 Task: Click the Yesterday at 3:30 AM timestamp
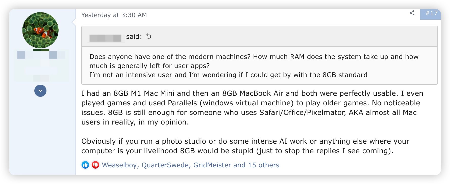[x=114, y=15]
